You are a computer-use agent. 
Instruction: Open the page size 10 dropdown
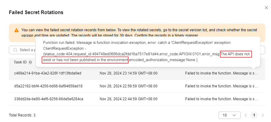pos(230,115)
